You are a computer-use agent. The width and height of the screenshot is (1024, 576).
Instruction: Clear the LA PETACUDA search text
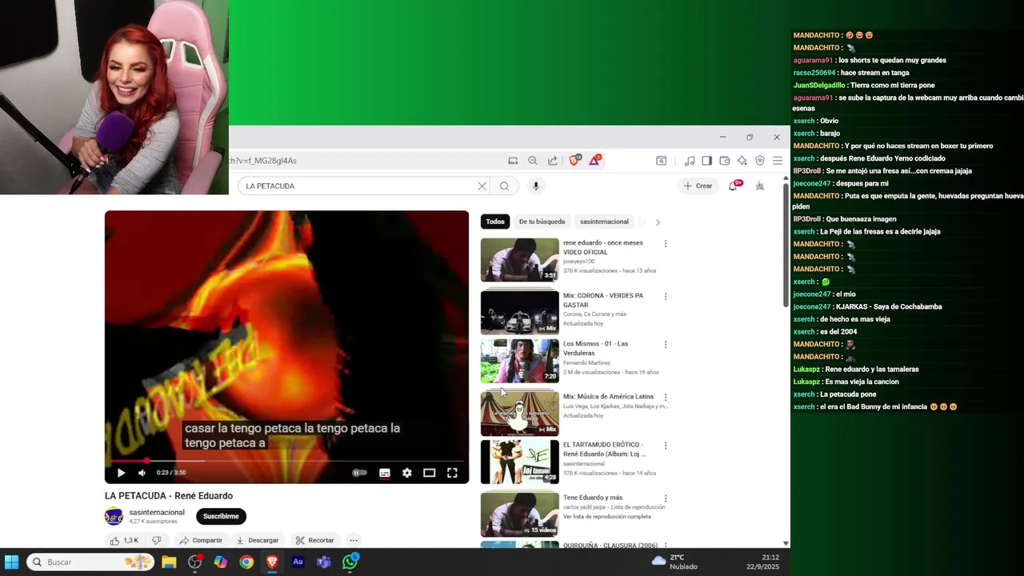tap(482, 186)
